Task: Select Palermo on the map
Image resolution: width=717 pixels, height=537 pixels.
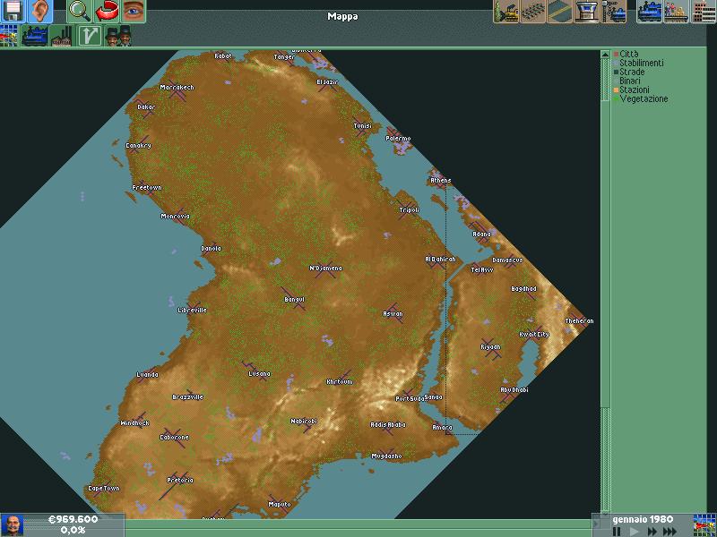Action: [398, 139]
